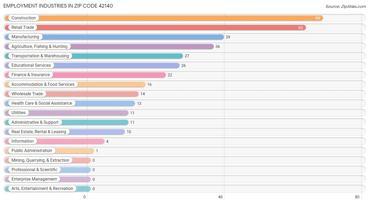Click the Finance & Insurance label
The image size is (369, 203).
click(30, 75)
